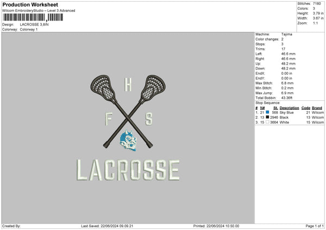Click the Height value 3.79 in
Viewport: 326px width, 230px height.
(318, 13)
